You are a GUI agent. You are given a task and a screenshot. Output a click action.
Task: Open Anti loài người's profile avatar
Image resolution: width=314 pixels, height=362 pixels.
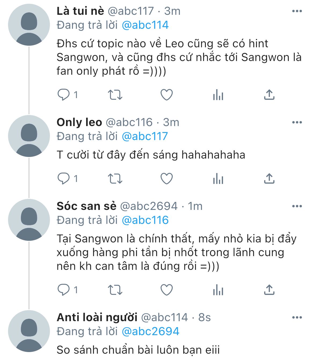pos(29,331)
